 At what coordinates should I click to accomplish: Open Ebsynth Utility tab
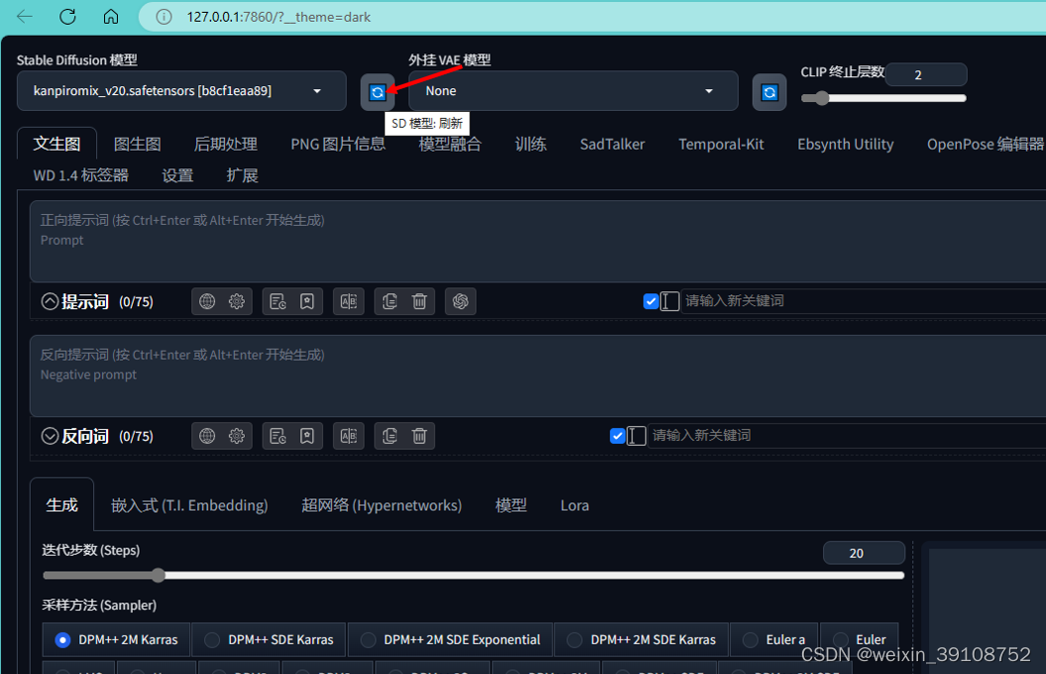click(x=845, y=144)
